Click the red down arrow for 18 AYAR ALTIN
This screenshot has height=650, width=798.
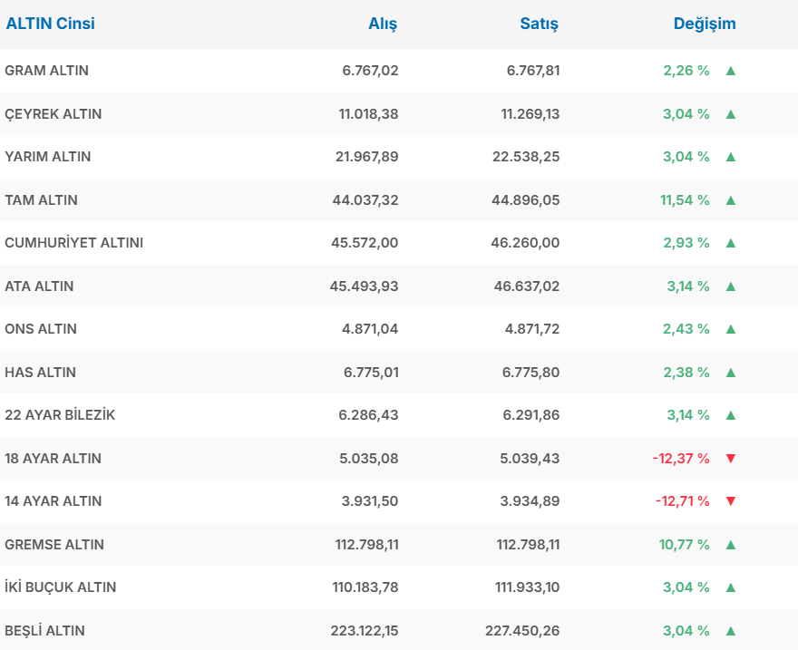click(731, 459)
